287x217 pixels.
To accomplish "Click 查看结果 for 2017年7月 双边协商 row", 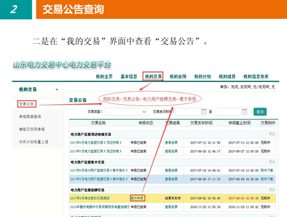I will point(171,152).
